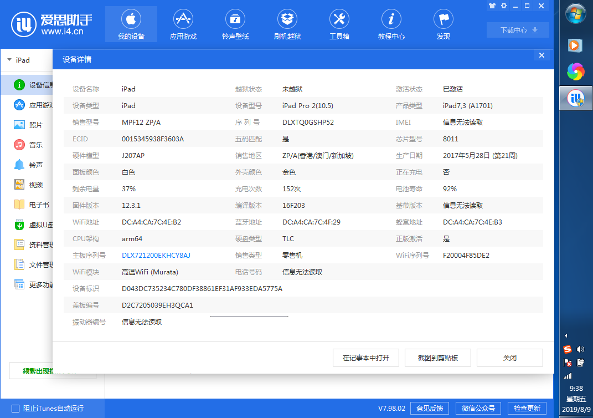Open the 下载中心 download center
593x418 pixels.
pyautogui.click(x=518, y=30)
